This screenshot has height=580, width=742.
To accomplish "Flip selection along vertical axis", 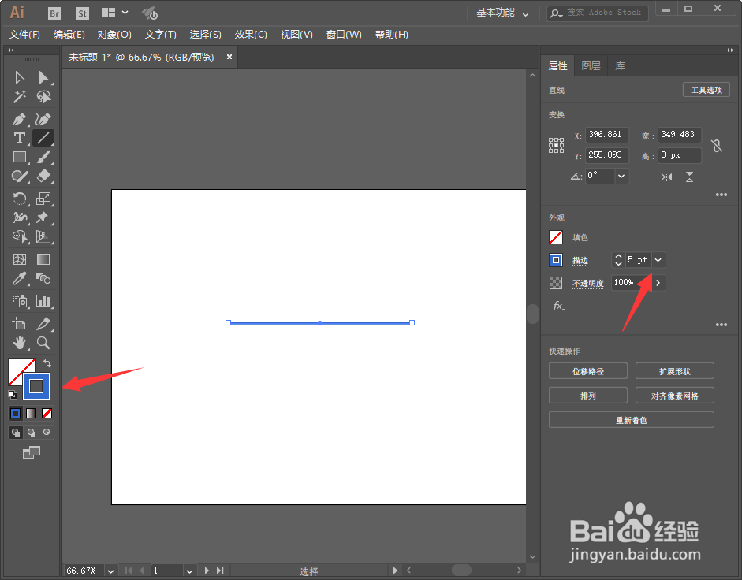I will pyautogui.click(x=689, y=177).
